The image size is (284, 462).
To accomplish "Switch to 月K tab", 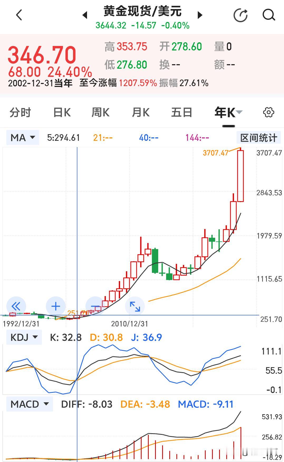I will coord(141,113).
